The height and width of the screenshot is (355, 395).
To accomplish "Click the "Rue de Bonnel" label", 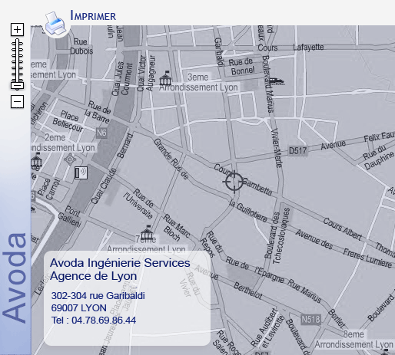I will point(241,66).
